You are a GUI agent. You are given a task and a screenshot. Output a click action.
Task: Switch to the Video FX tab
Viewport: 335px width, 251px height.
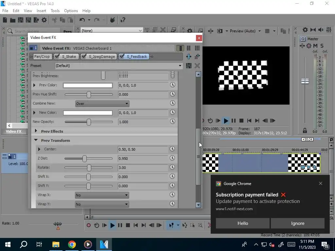pyautogui.click(x=14, y=131)
